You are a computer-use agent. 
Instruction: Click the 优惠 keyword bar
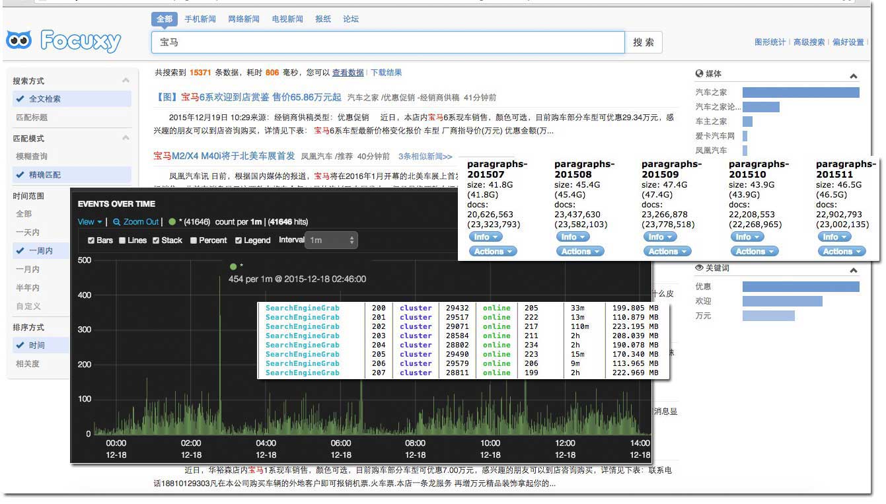coord(801,287)
